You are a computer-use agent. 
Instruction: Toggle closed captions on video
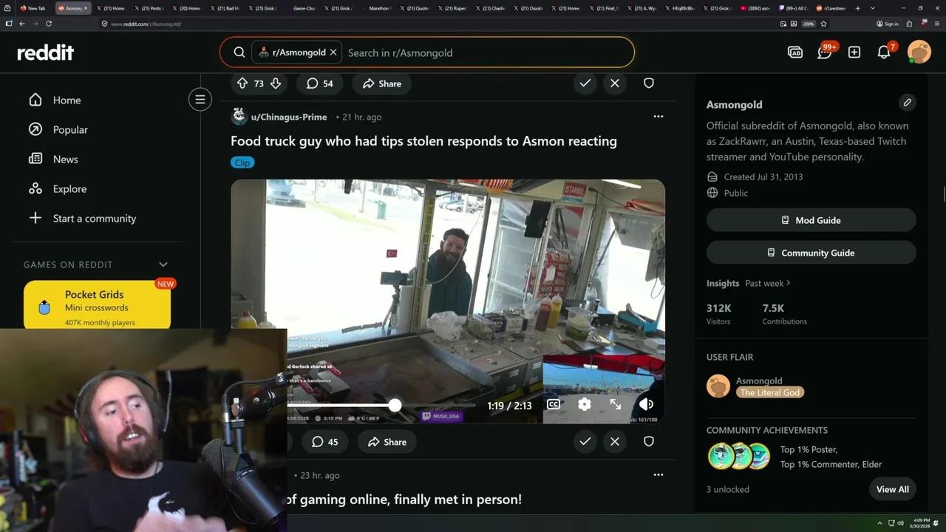click(554, 404)
